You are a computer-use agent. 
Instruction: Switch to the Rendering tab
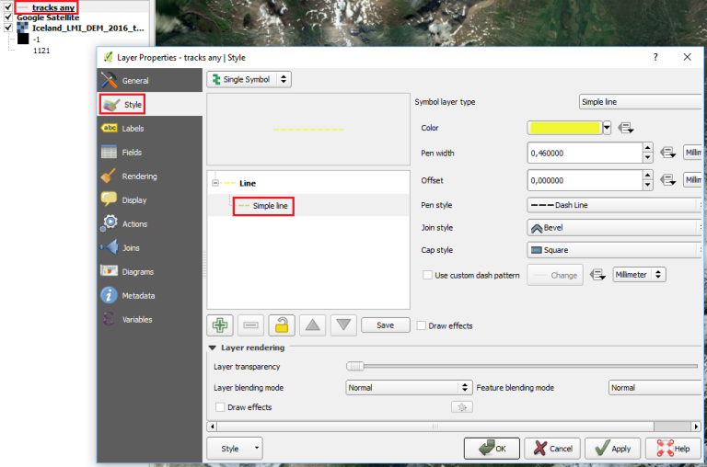click(139, 177)
